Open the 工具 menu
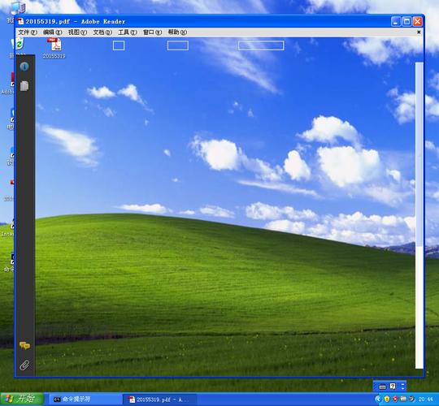 (128, 32)
